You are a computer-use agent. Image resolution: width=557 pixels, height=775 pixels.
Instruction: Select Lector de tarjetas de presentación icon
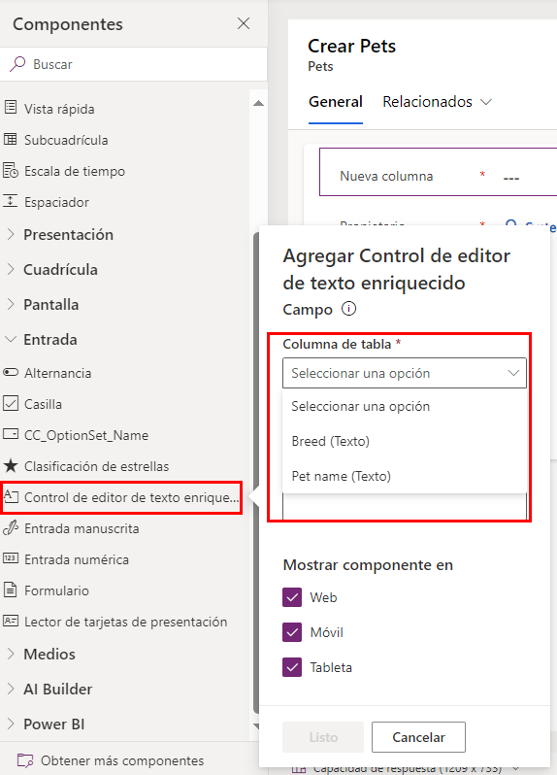click(x=11, y=621)
